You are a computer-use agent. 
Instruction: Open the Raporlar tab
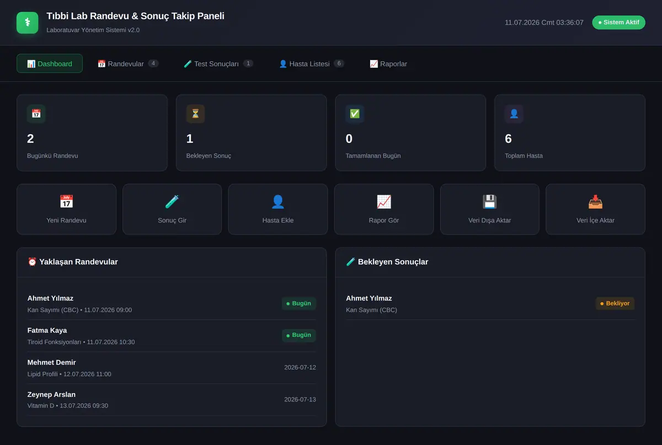388,63
